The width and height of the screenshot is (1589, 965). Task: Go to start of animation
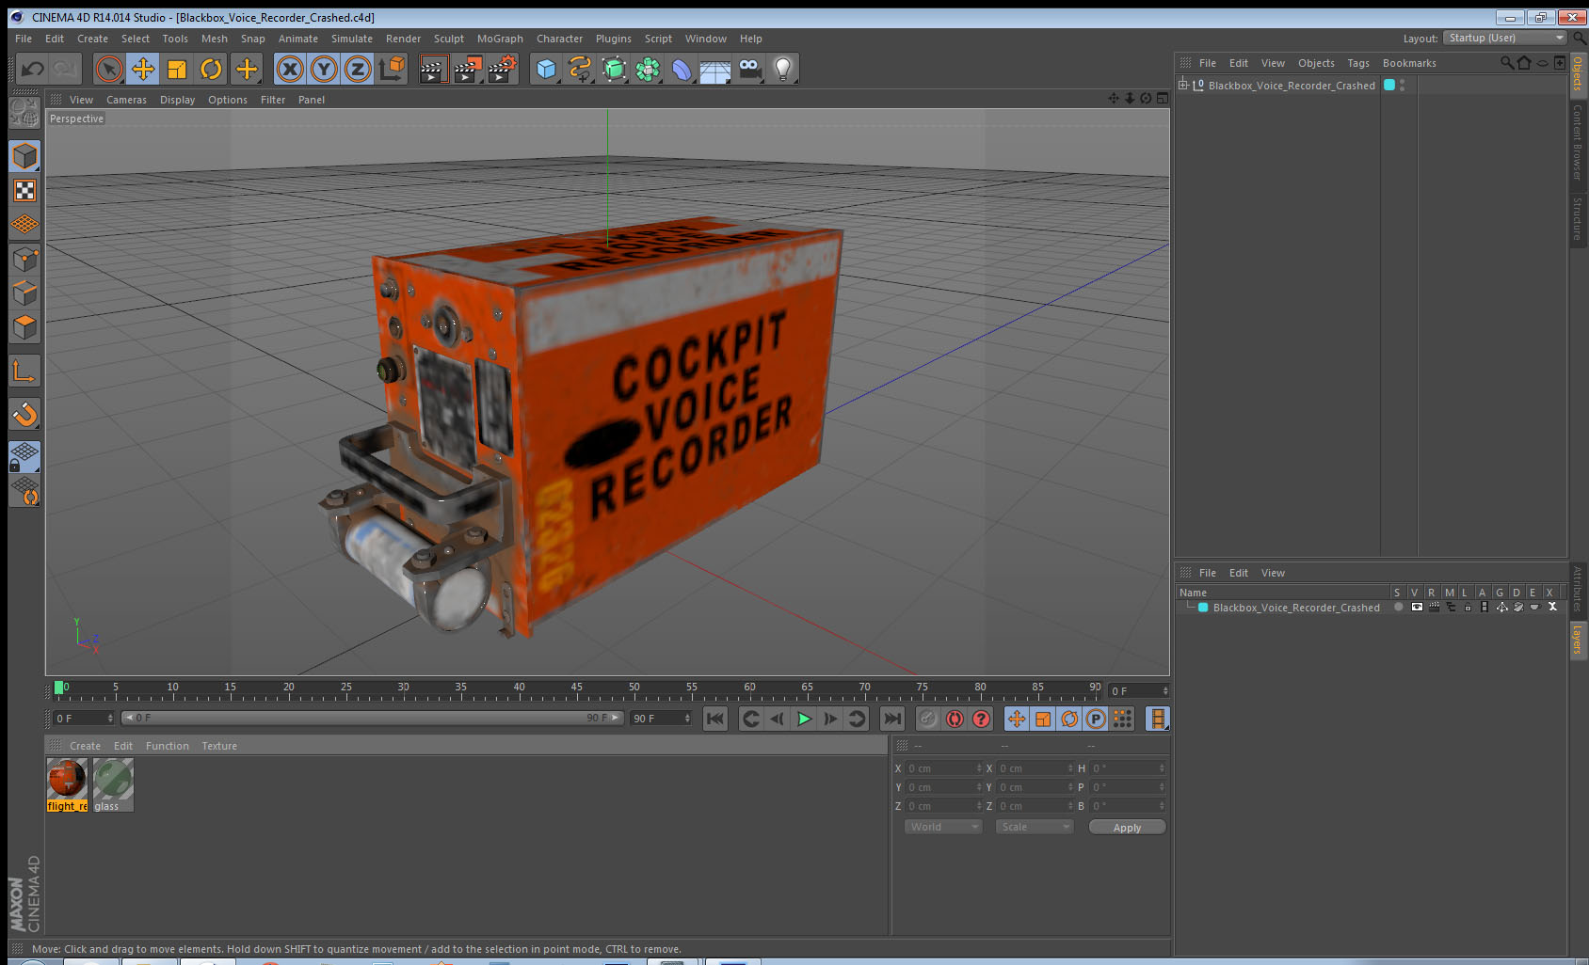click(715, 719)
